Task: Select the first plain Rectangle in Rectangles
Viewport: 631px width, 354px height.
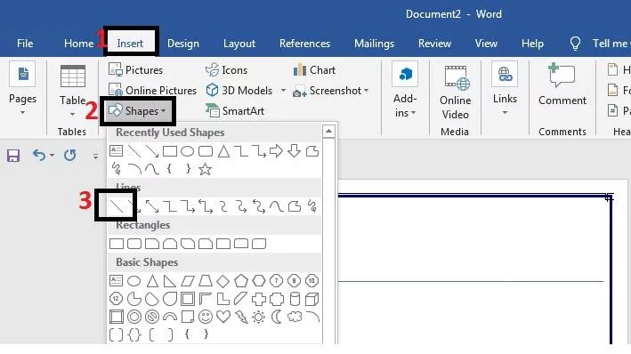Action: tap(117, 244)
